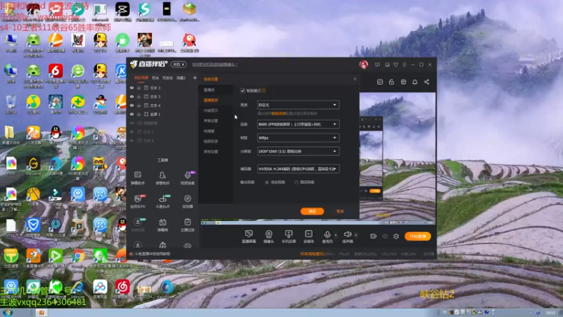Viewport: 563px width, 317px height.
Task: Switch to the 视频目录 video directory section
Action: [x=210, y=142]
